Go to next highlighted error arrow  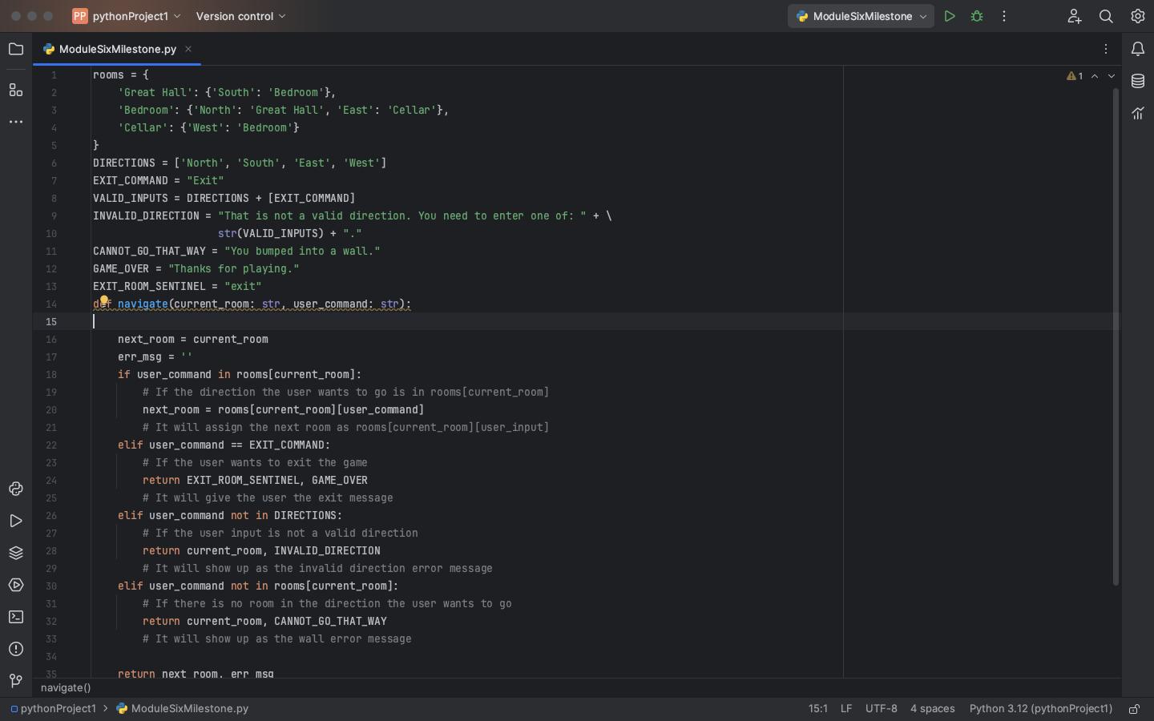click(x=1112, y=76)
